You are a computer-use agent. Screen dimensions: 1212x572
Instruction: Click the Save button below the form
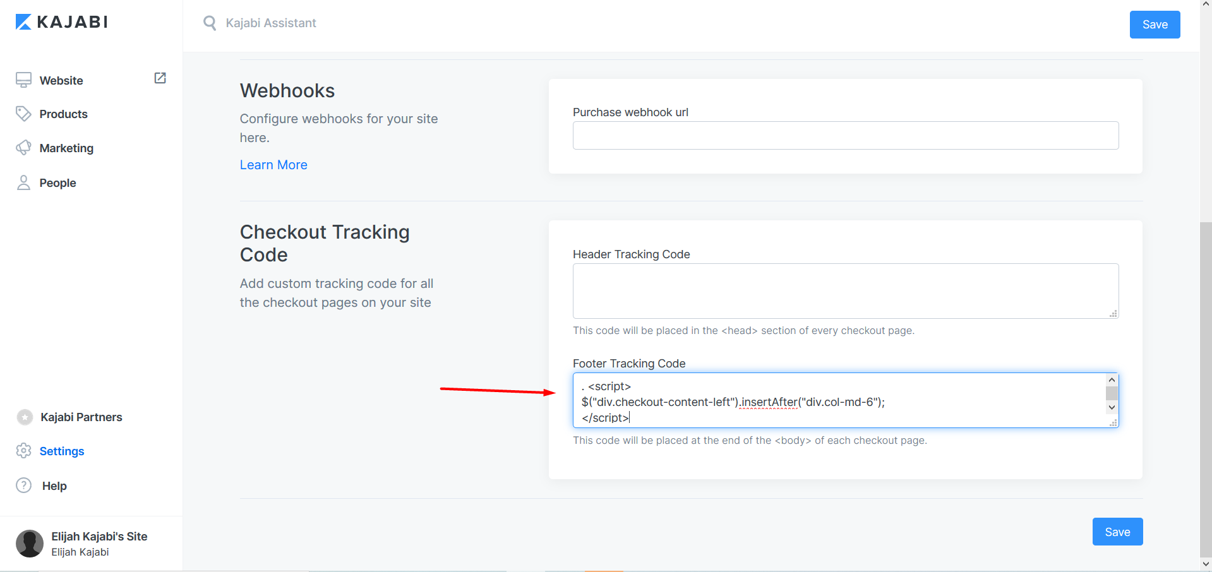(1117, 532)
